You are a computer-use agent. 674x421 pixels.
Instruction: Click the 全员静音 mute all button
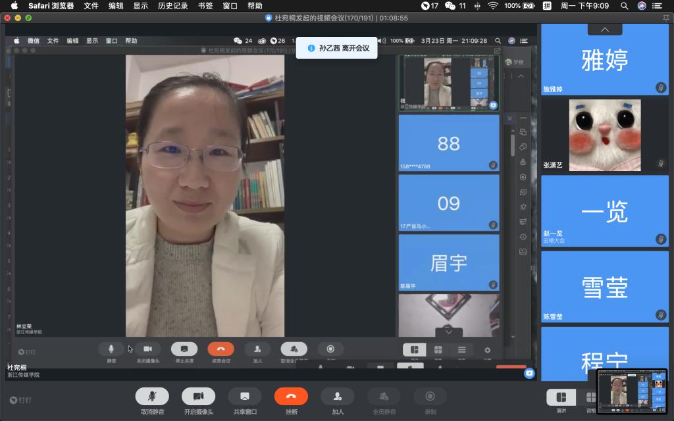[384, 396]
